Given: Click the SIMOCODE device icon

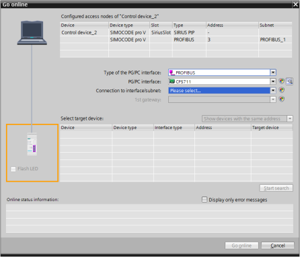Looking at the screenshot, I should (32, 144).
